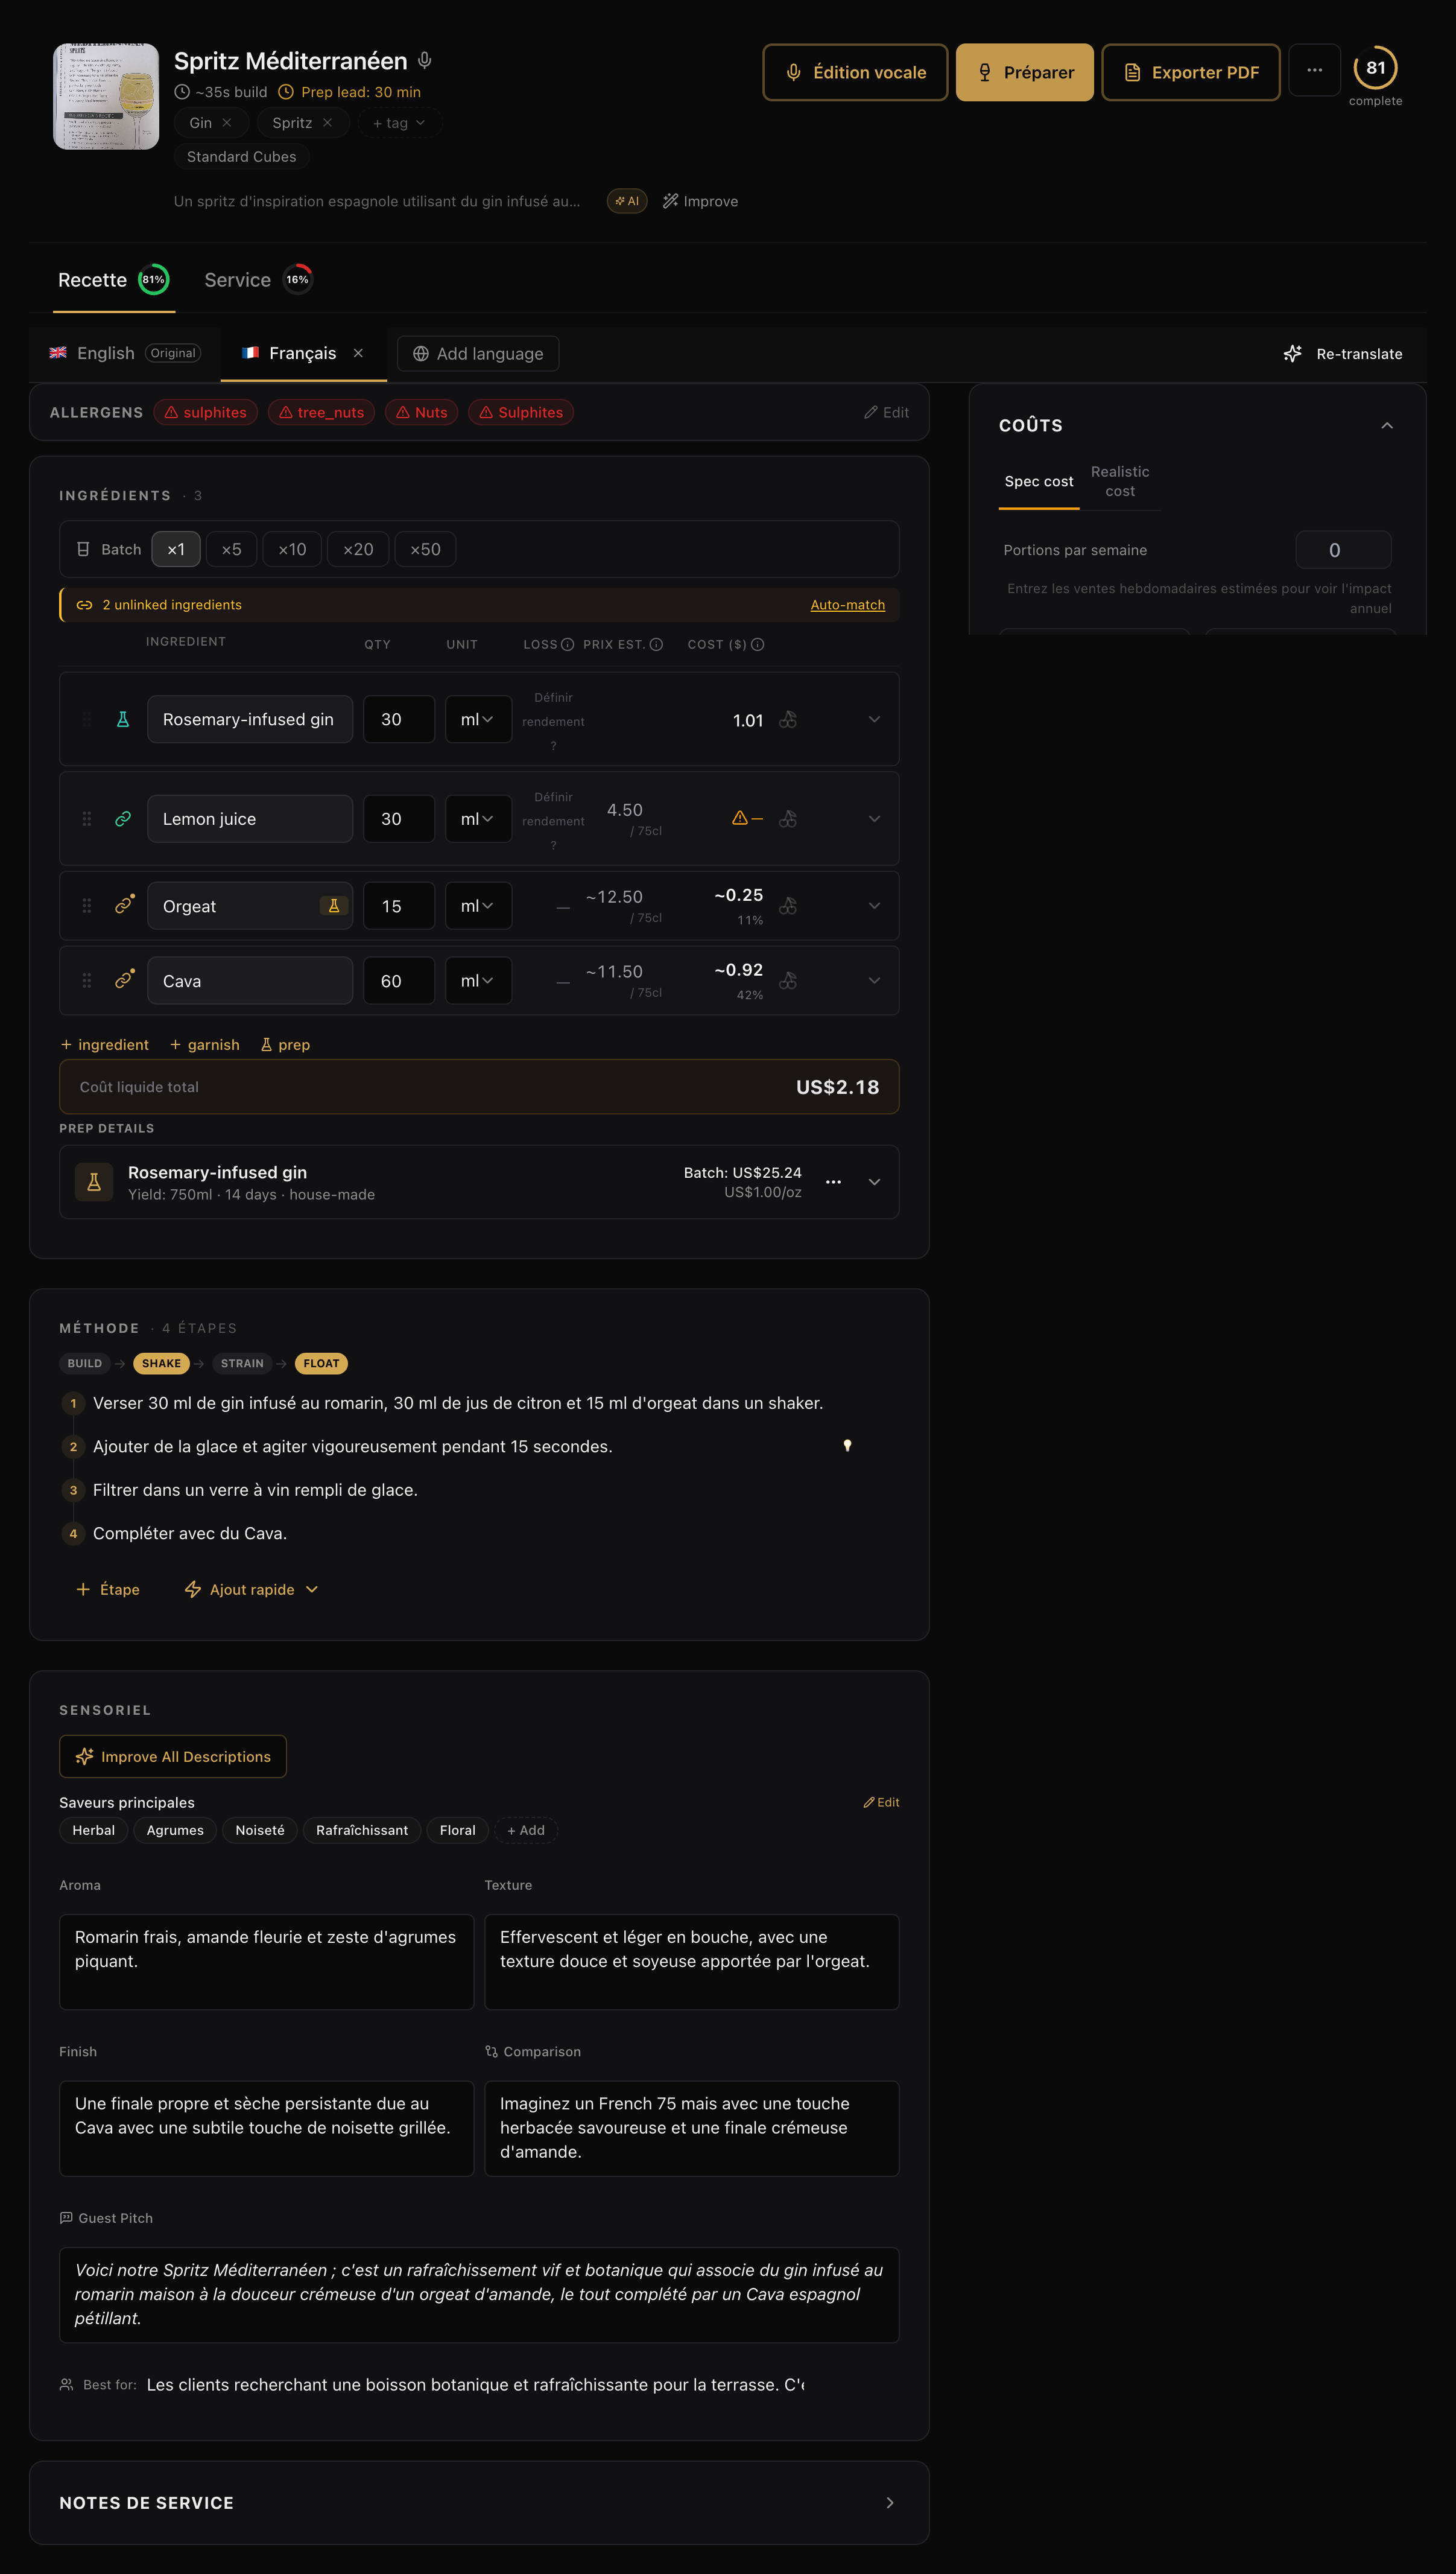
Task: Click the lightbulb tip icon on step 2
Action: [x=847, y=1446]
